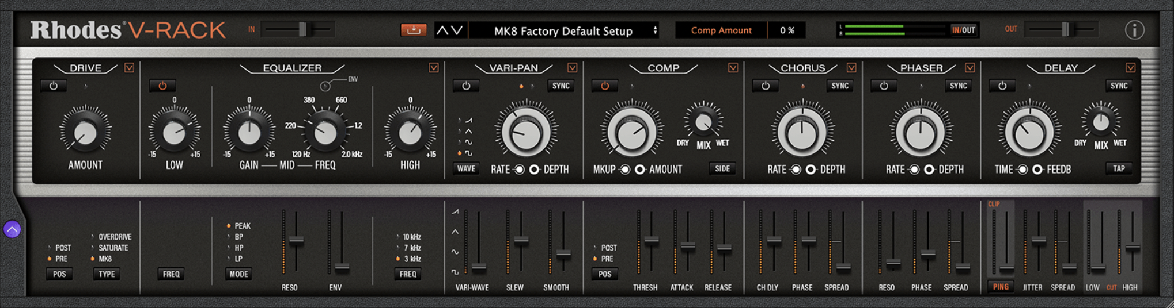Click the Low FREQ button

tap(171, 274)
